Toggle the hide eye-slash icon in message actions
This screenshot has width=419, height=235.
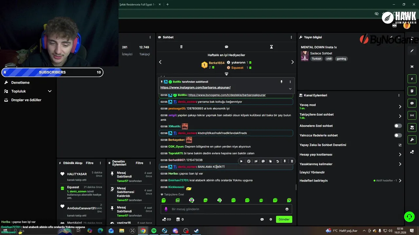pyautogui.click(x=256, y=161)
